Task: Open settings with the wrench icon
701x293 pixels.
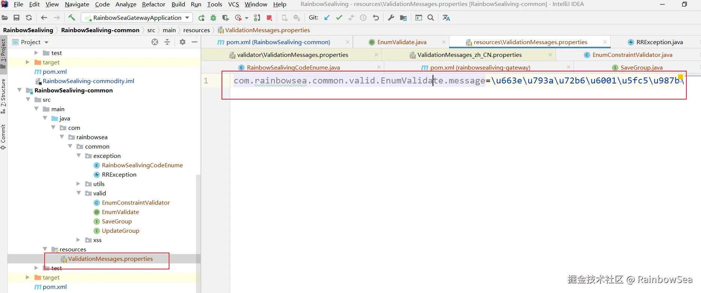Action: pyautogui.click(x=391, y=18)
